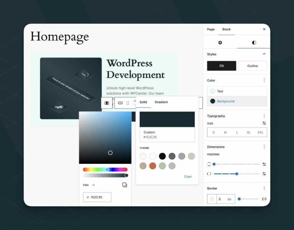Grab the drag handle dots icon
Screen dimensions: 294x230
[128, 103]
